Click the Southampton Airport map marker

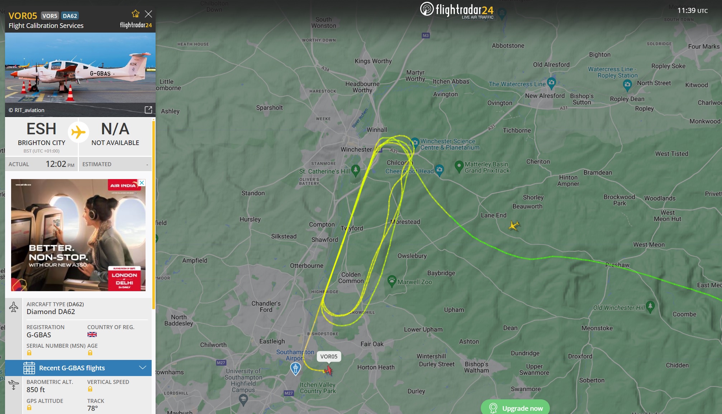pos(295,369)
